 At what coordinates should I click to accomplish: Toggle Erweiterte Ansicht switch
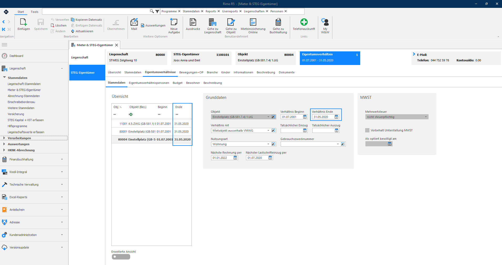[121, 257]
